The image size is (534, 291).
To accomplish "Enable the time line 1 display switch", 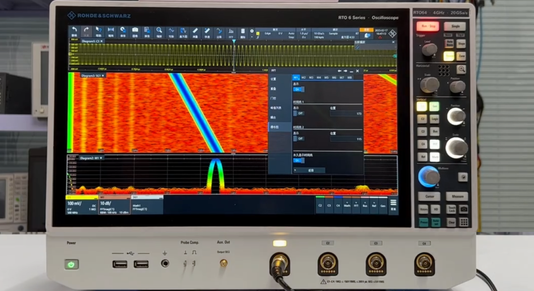I will tap(298, 113).
